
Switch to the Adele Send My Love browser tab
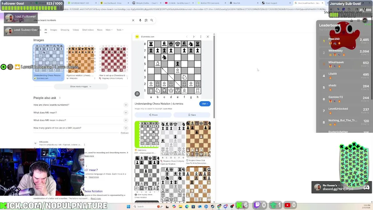(179, 3)
